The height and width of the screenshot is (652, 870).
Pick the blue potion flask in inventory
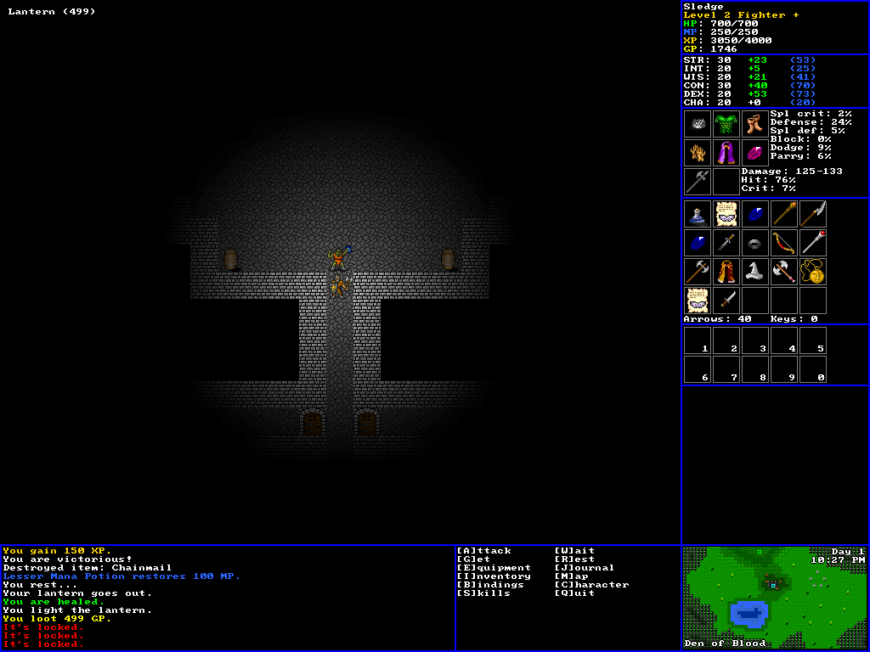click(698, 214)
